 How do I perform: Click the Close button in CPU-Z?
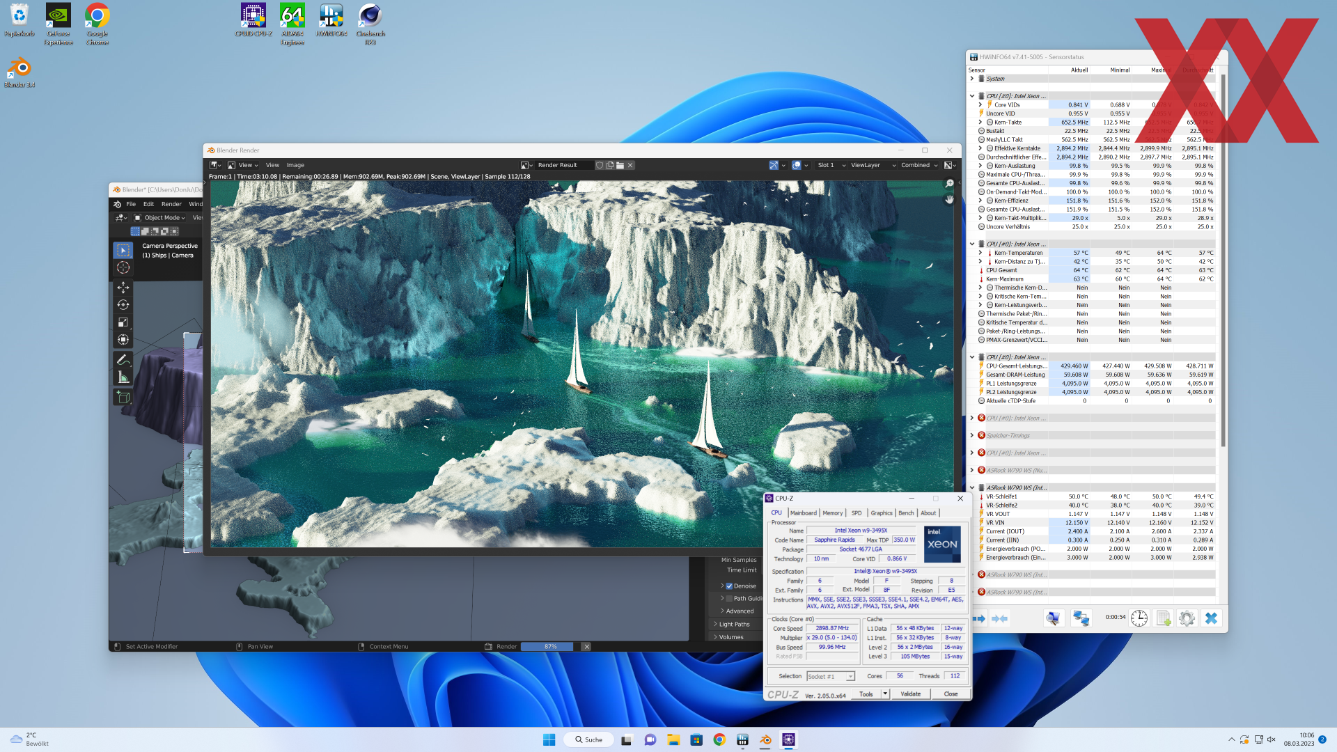(x=951, y=694)
